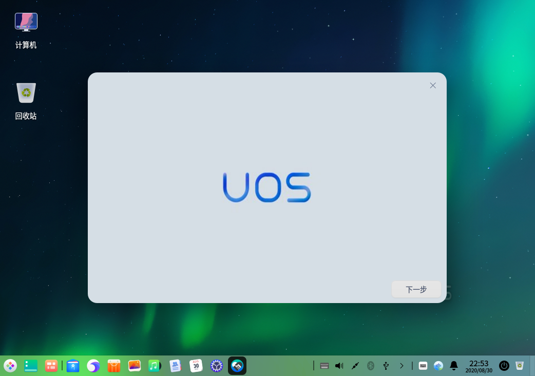This screenshot has width=535, height=376.
Task: Show the desktop via green dock icon
Action: point(31,366)
